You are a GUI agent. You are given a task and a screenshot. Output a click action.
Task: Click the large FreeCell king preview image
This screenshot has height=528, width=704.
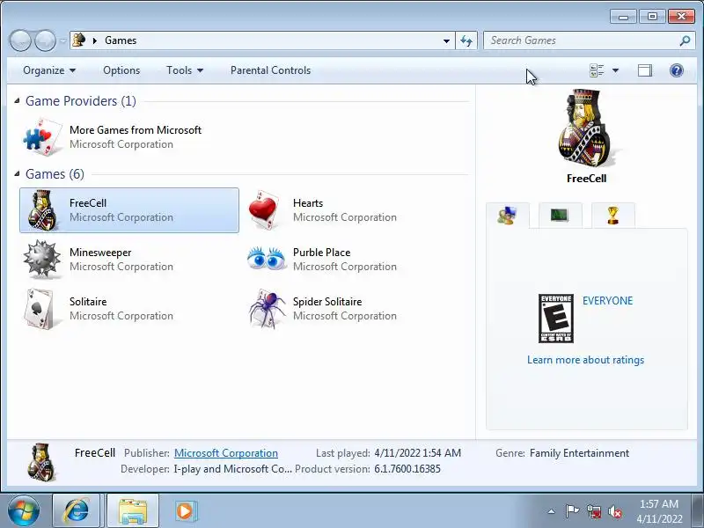585,128
